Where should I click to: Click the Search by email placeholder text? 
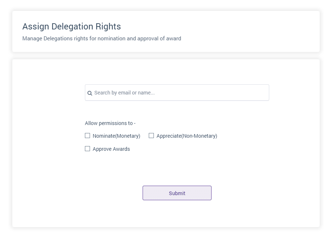click(124, 93)
